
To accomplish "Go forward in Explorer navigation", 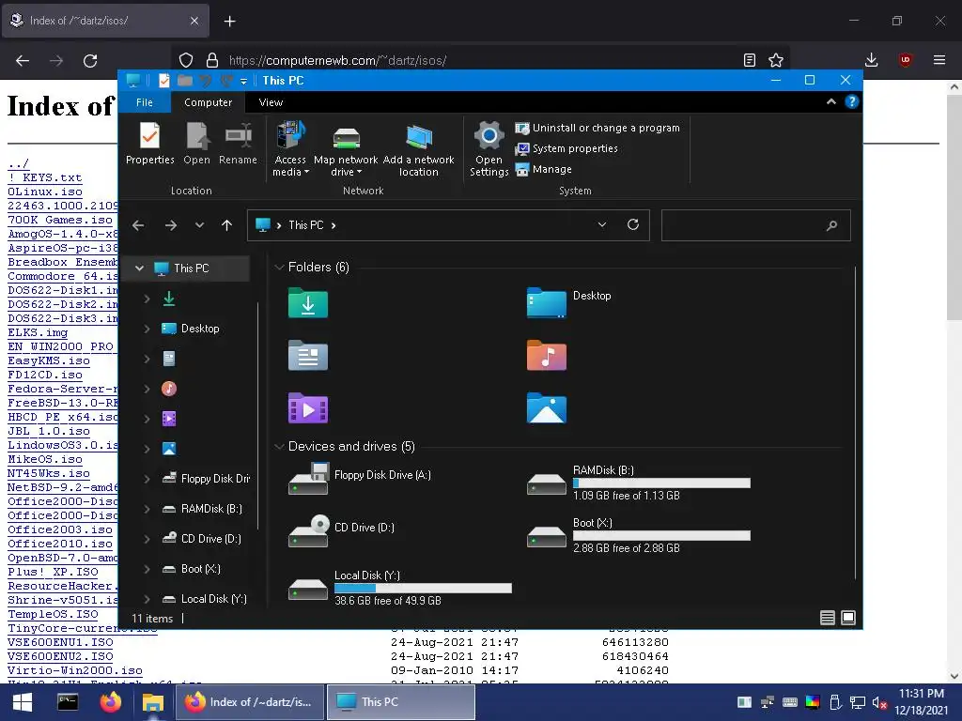I will coord(171,225).
